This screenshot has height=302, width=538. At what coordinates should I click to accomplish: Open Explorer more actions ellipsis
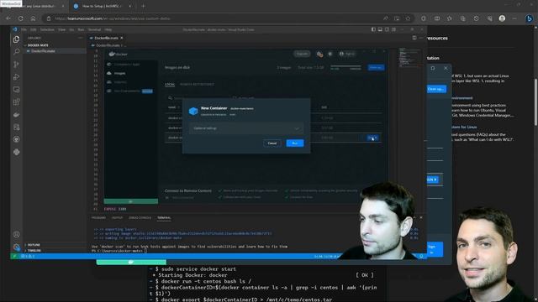81,38
